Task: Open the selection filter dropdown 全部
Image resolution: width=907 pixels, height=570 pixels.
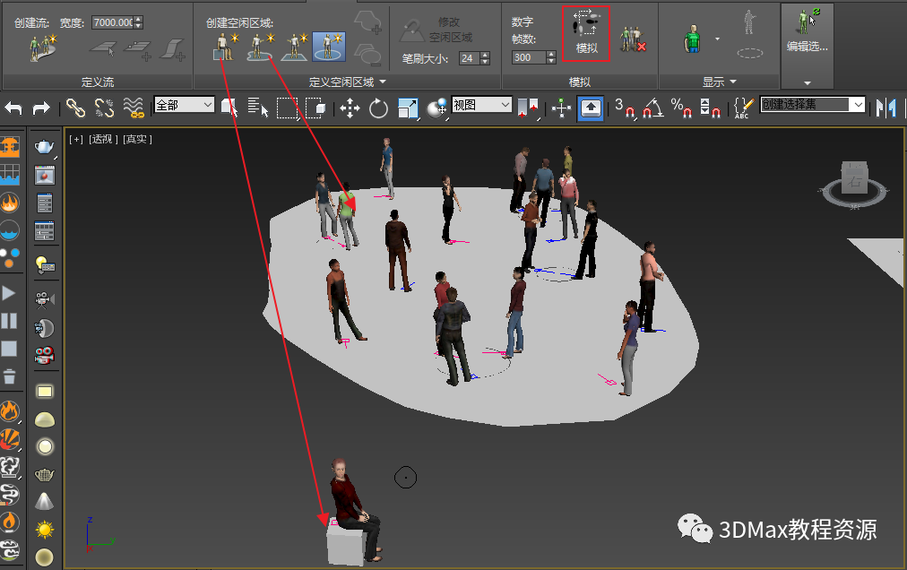Action: pos(184,105)
